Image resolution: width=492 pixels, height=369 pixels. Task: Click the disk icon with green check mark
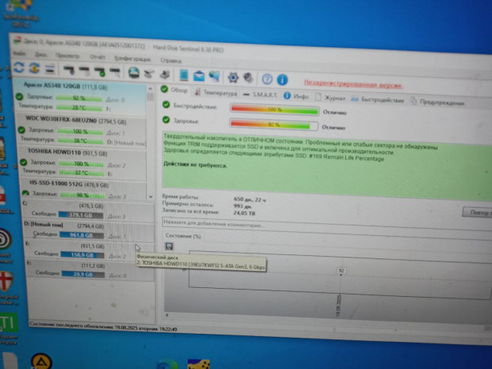point(100,71)
